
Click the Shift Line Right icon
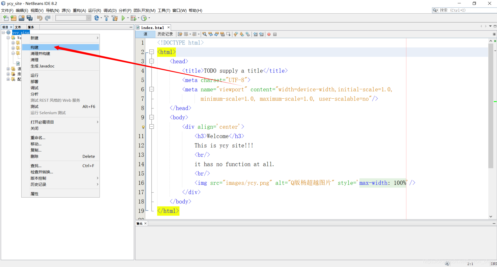click(261, 34)
